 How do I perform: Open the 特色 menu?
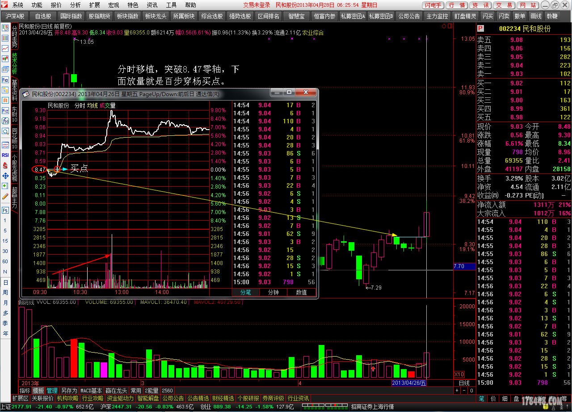click(x=133, y=5)
